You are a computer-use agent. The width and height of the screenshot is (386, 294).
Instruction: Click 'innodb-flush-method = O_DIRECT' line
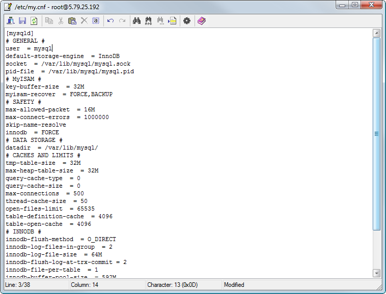(x=61, y=239)
